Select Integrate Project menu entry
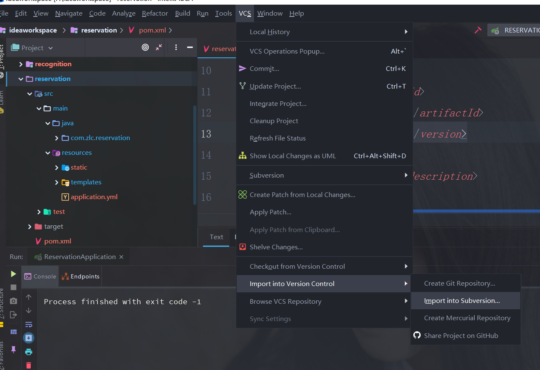This screenshot has width=540, height=370. tap(324, 103)
